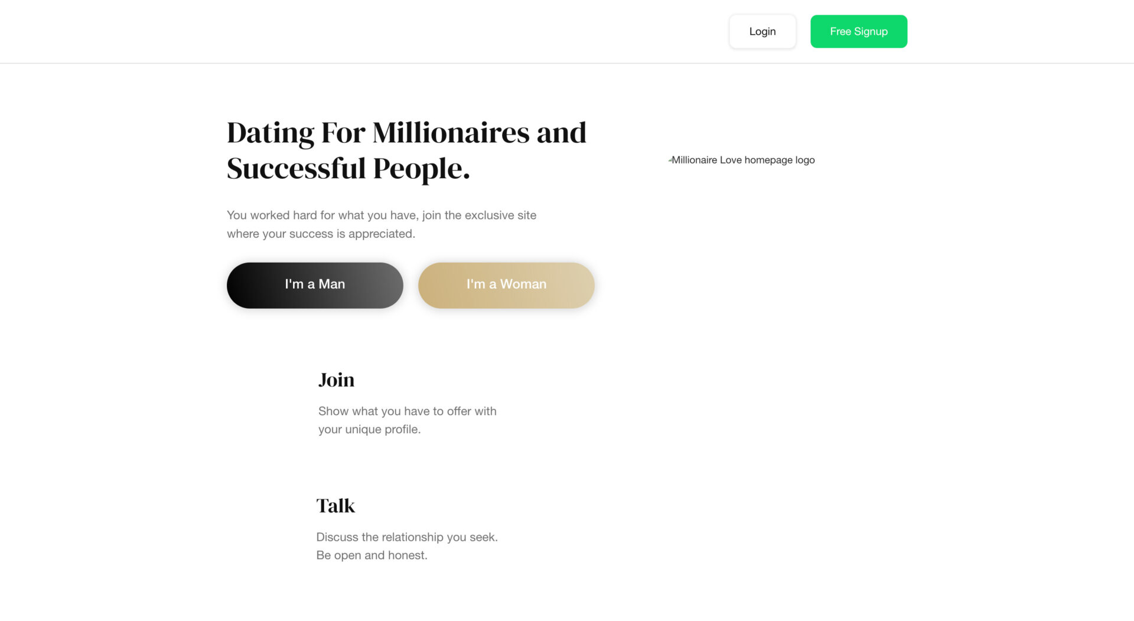Screen dimensions: 1134x621
Task: Open the Login page
Action: (762, 31)
